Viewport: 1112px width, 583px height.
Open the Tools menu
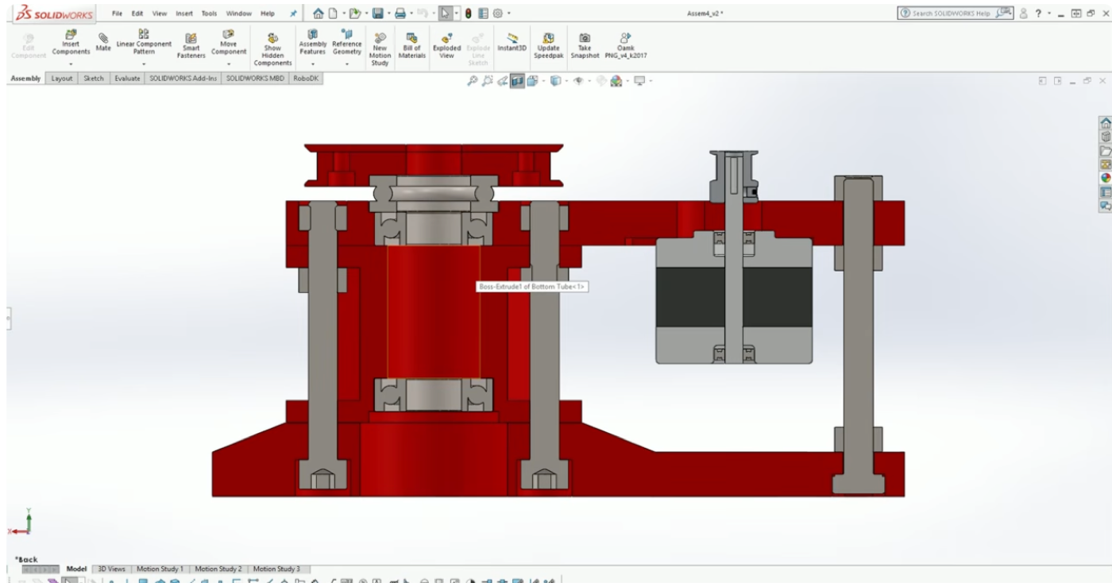tap(210, 14)
